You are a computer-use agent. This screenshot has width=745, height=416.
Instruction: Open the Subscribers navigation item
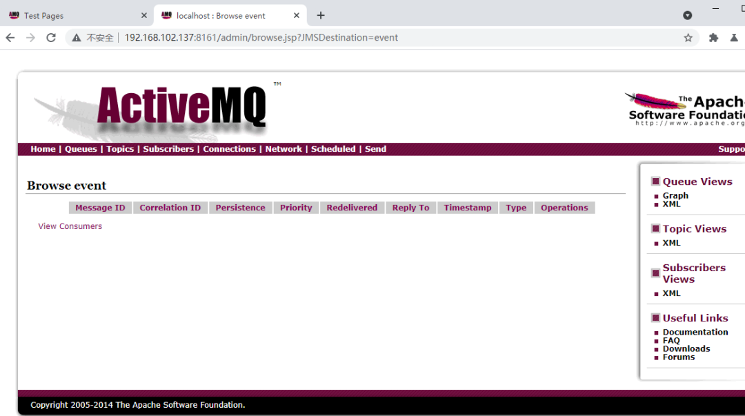pos(168,149)
